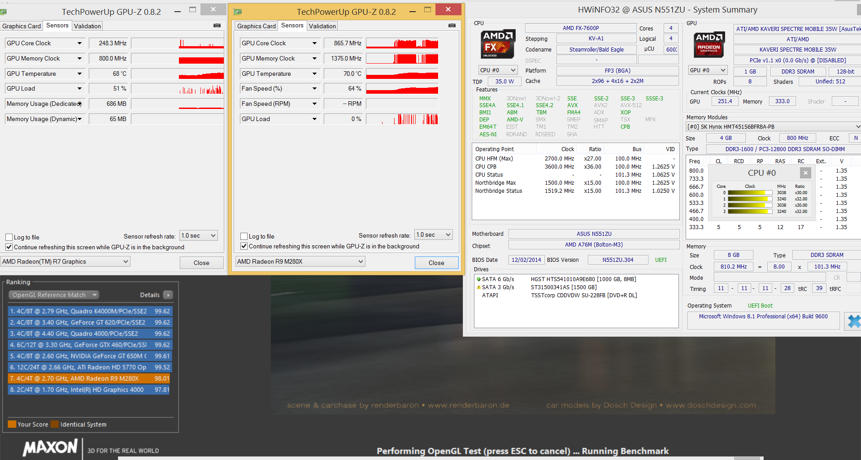Open the Validation tab in the R7 GPU-Z window

click(87, 26)
